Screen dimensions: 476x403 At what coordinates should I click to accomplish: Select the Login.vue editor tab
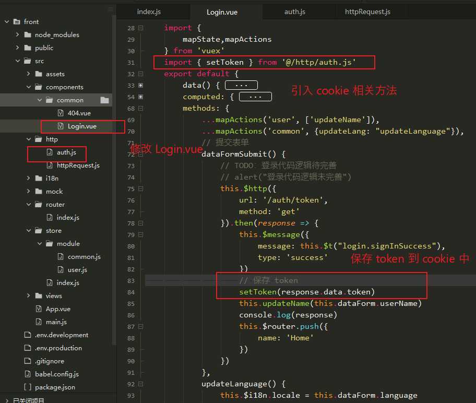[x=222, y=12]
